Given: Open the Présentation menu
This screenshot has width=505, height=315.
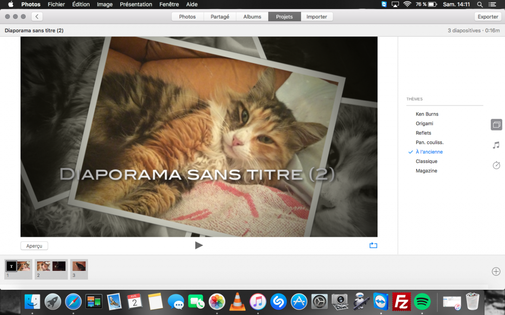Looking at the screenshot, I should [136, 5].
